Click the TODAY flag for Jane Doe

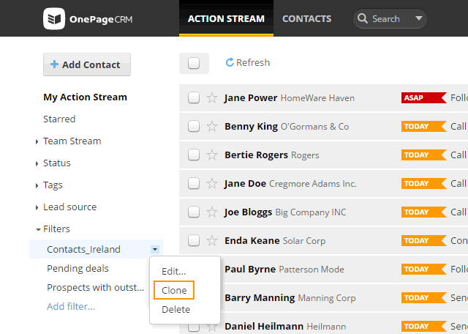424,184
